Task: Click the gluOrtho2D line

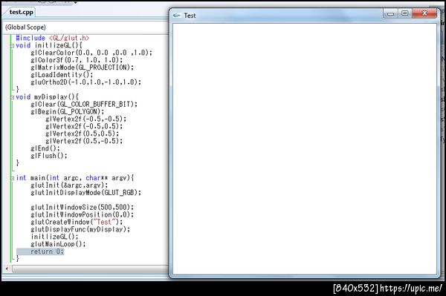Action: tap(86, 82)
